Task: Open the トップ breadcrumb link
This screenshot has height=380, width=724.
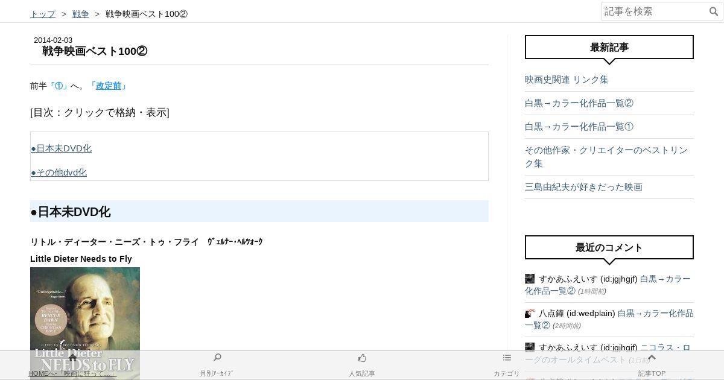Action: coord(43,14)
